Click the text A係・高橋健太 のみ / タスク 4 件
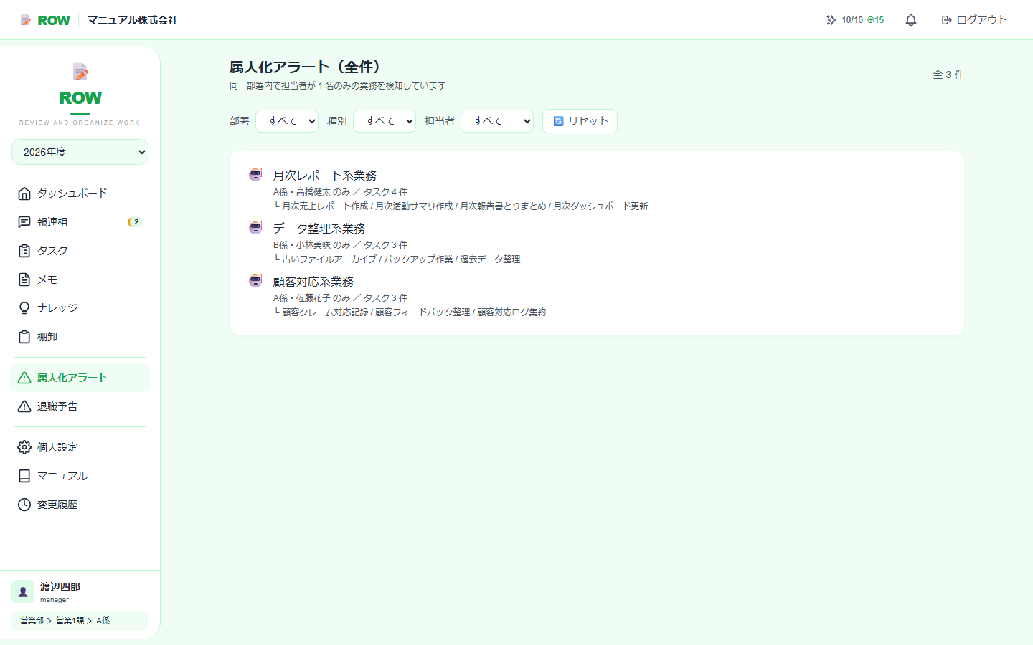 340,192
